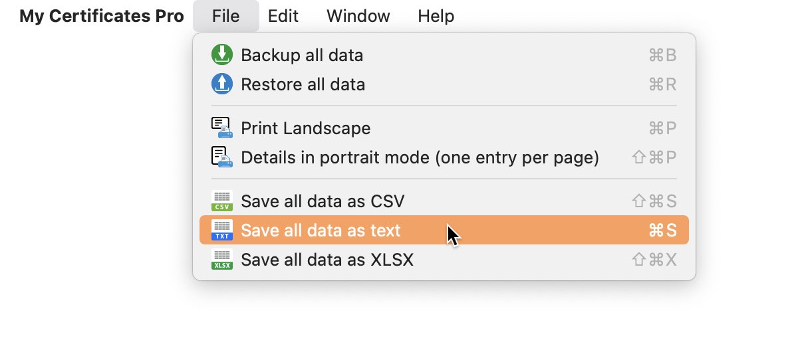The width and height of the screenshot is (798, 362).
Task: Click the blue TXT file icon
Action: [x=221, y=230]
